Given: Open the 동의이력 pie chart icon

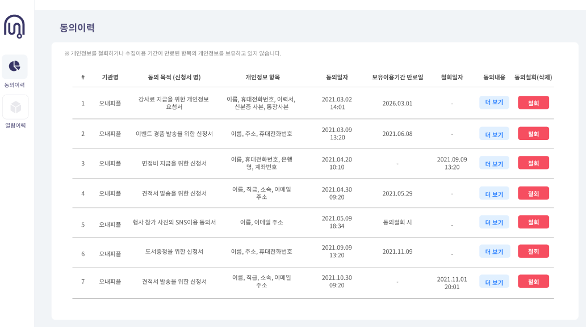Looking at the screenshot, I should [x=15, y=66].
